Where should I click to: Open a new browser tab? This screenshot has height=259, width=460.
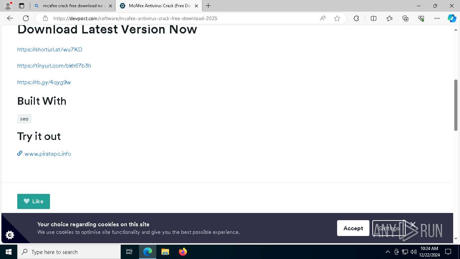pyautogui.click(x=208, y=6)
